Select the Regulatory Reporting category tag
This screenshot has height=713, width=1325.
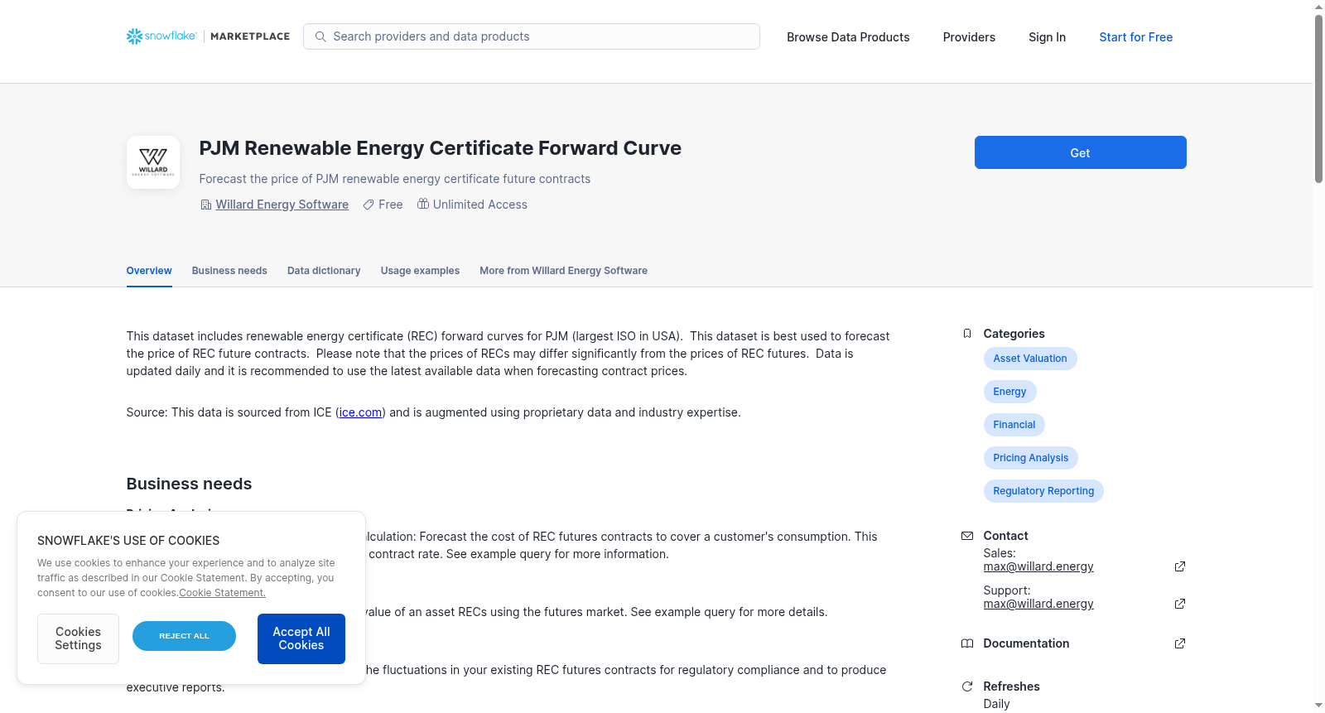pyautogui.click(x=1043, y=491)
